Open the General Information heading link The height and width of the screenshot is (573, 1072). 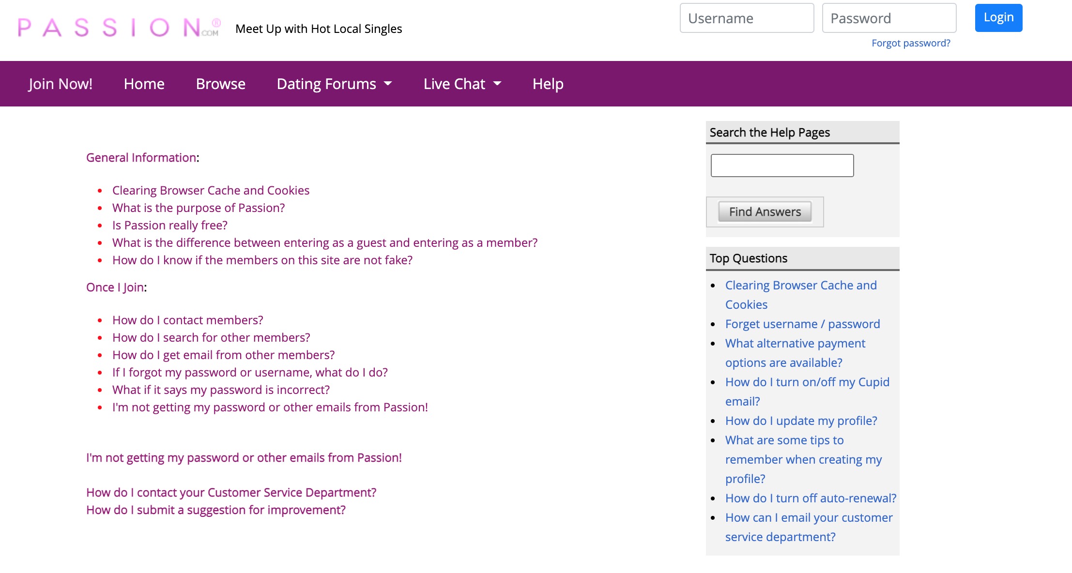[141, 157]
